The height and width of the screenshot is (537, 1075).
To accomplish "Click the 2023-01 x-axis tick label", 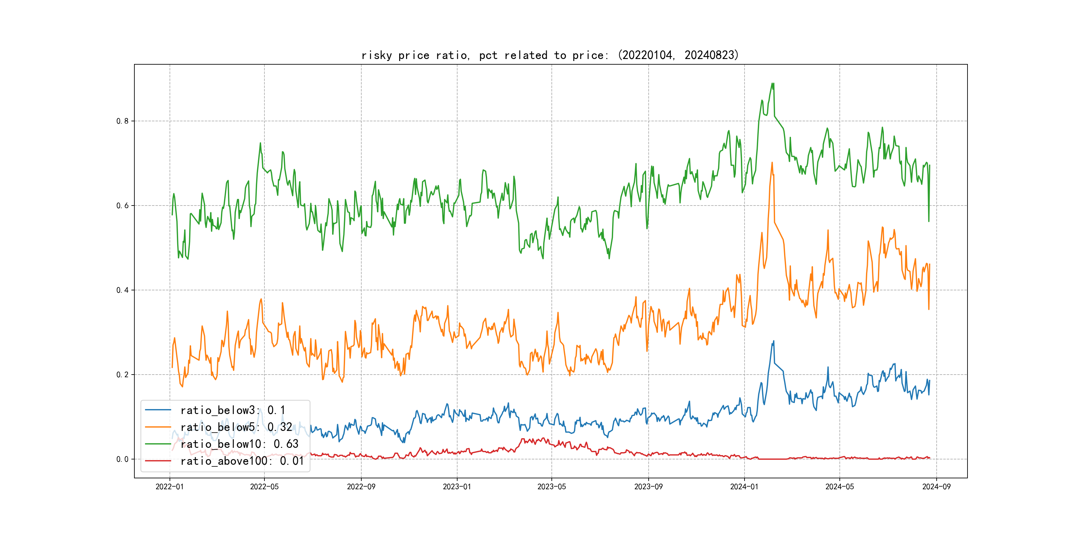I will (x=457, y=487).
